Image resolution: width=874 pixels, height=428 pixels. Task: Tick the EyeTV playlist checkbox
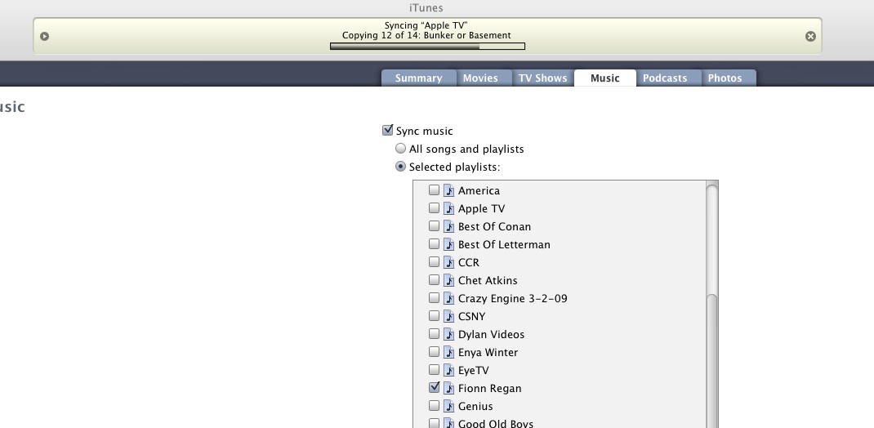coord(434,369)
